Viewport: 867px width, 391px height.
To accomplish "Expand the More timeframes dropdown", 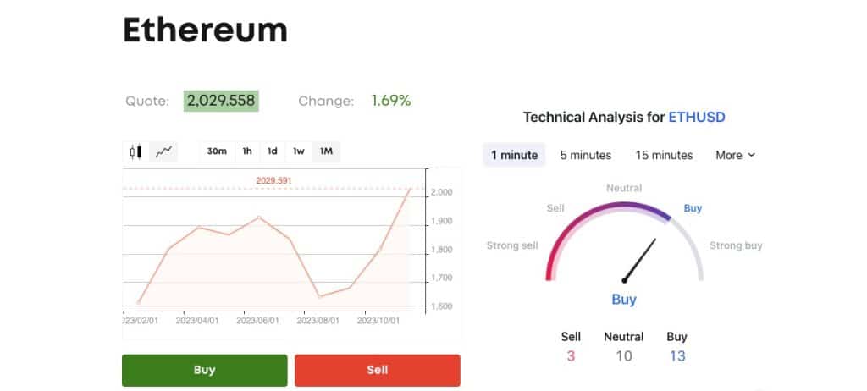I will click(x=735, y=155).
